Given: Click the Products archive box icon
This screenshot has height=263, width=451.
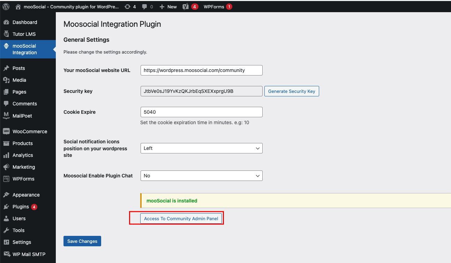Looking at the screenshot, I should pos(6,143).
